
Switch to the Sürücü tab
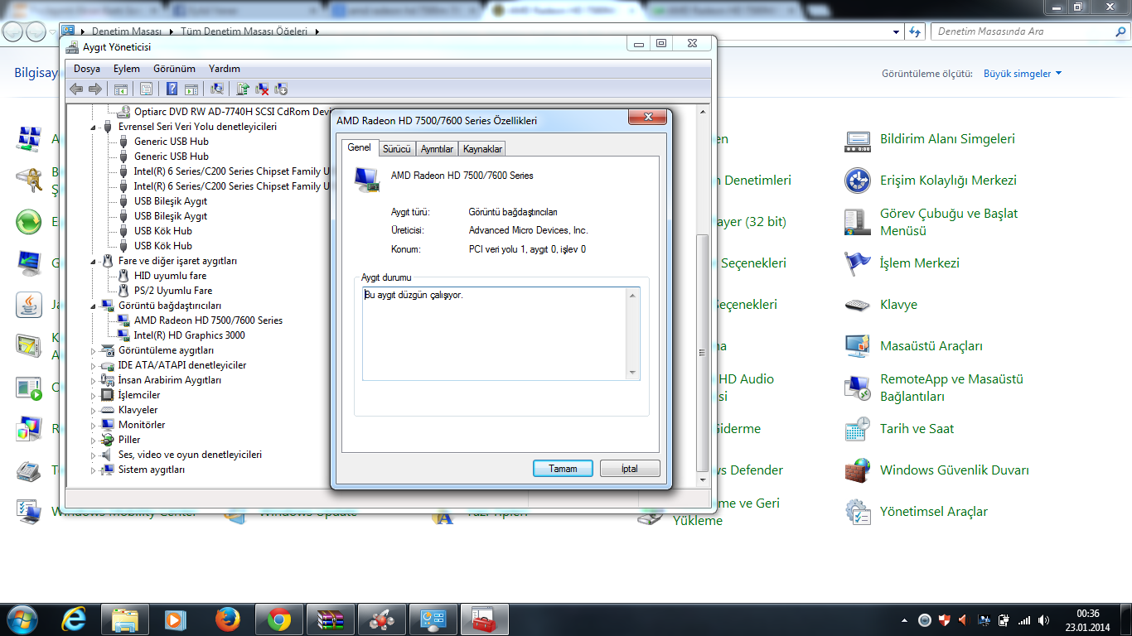click(396, 149)
